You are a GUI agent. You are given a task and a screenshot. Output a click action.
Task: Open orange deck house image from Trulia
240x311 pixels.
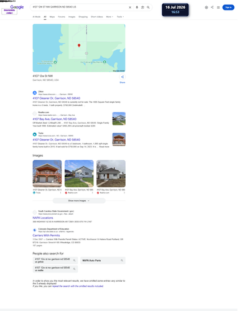(47, 174)
